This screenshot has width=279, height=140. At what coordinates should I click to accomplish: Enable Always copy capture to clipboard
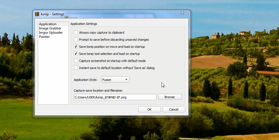click(x=76, y=32)
